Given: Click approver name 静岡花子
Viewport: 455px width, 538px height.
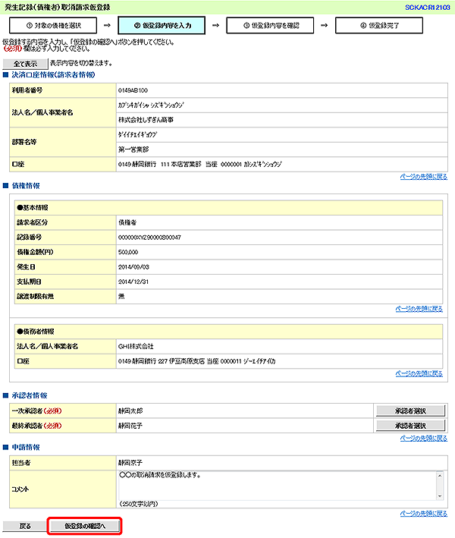Looking at the screenshot, I should point(130,426).
